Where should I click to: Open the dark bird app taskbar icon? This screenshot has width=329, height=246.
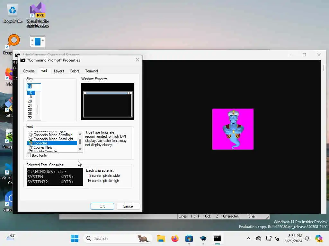click(x=203, y=238)
